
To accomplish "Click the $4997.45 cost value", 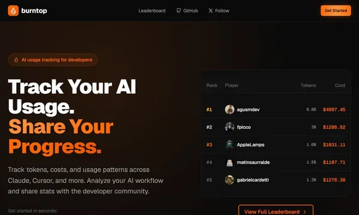I will (x=334, y=110).
